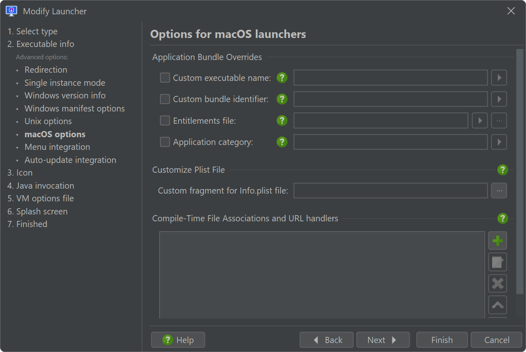The height and width of the screenshot is (352, 526).
Task: Open Auto-update integration options
Action: [70, 160]
